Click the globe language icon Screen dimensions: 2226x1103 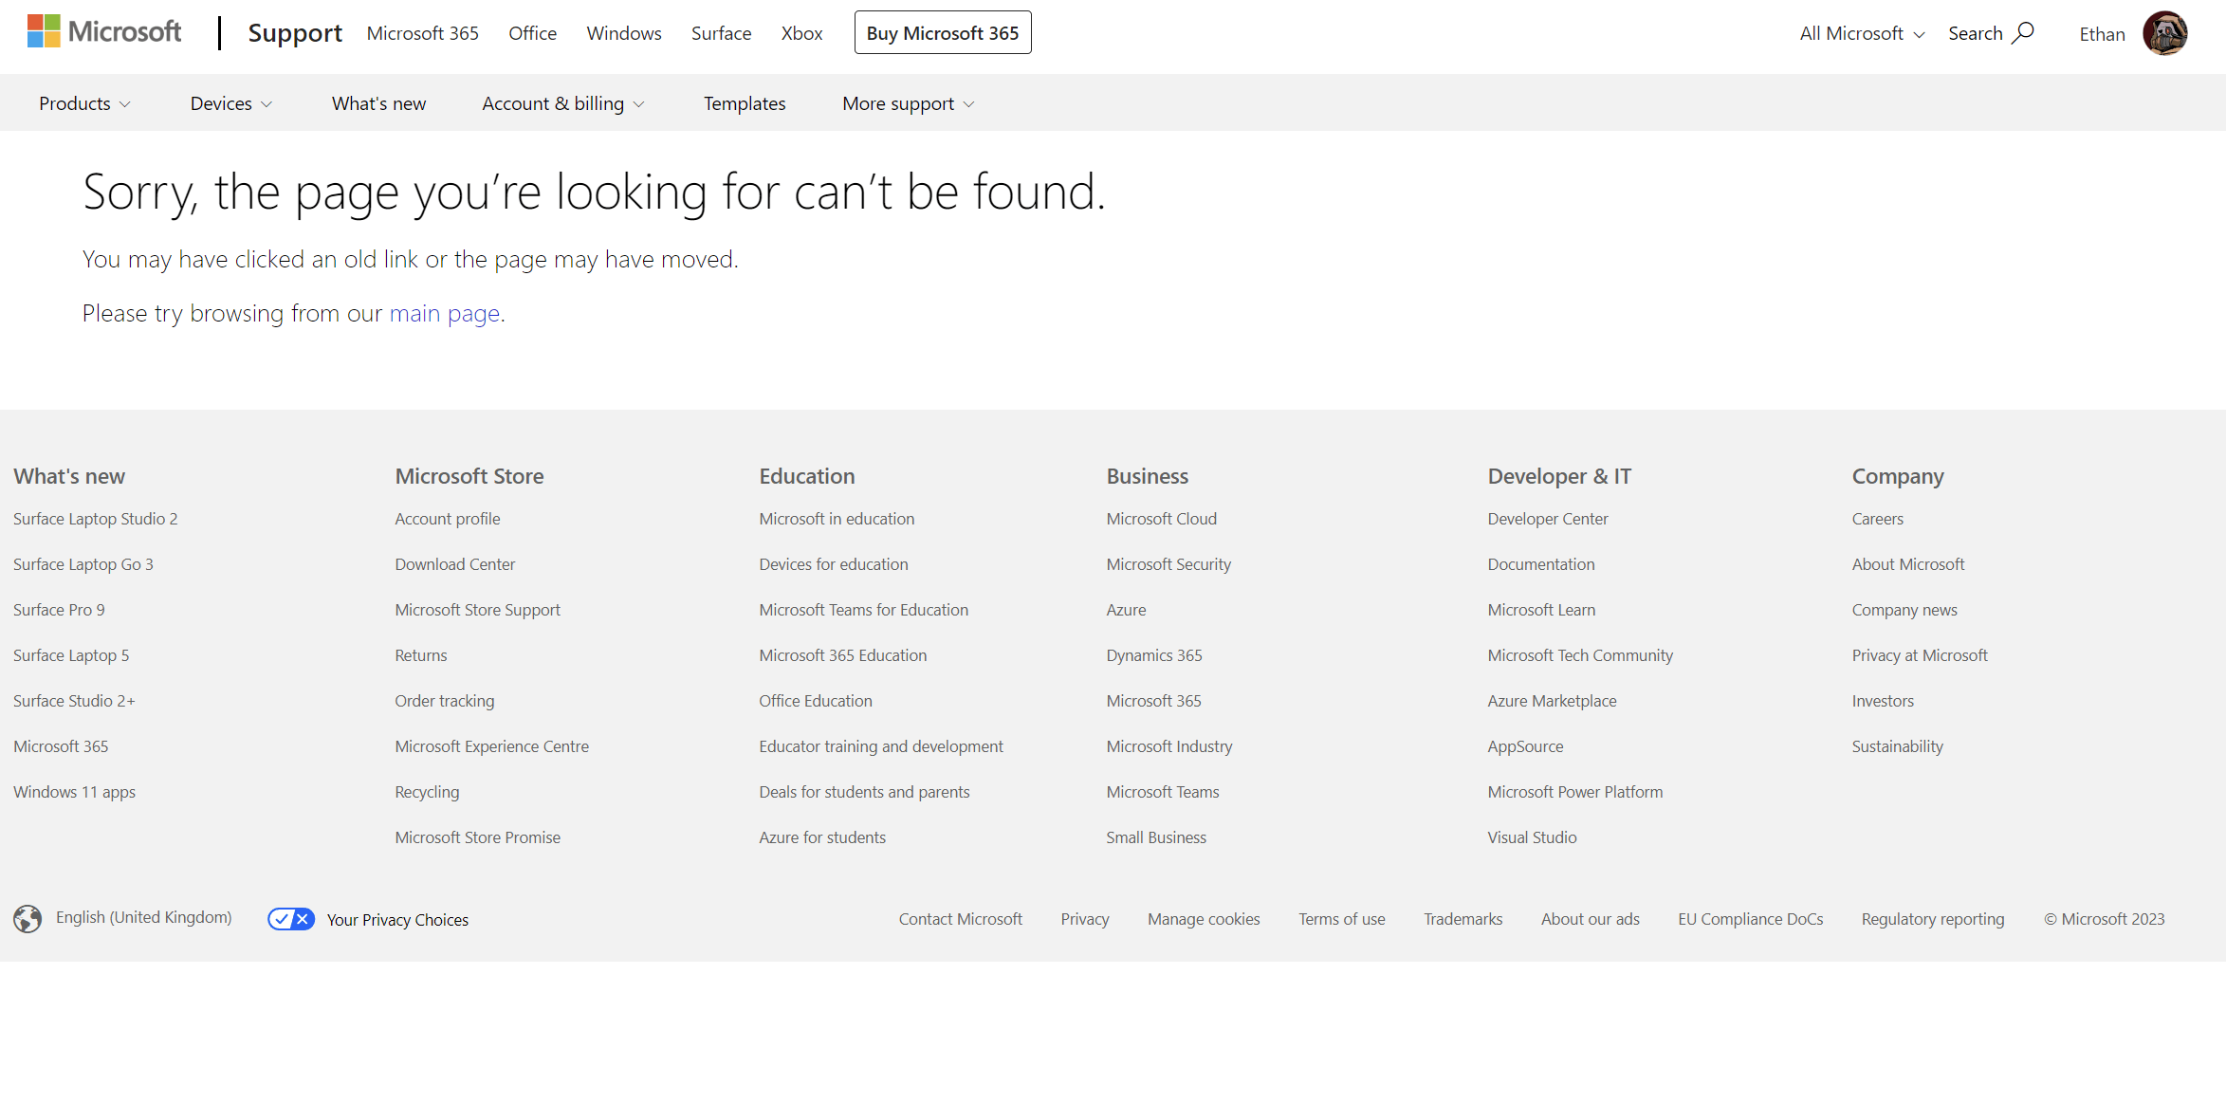click(x=28, y=919)
